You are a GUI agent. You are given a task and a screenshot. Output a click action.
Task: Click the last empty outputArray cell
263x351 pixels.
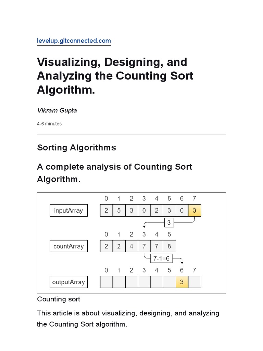click(195, 282)
